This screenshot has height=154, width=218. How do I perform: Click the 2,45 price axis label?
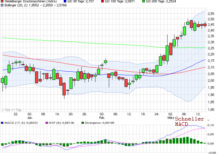coord(211,25)
